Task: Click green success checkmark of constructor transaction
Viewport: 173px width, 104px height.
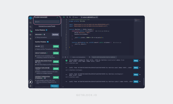Action: click(x=66, y=61)
